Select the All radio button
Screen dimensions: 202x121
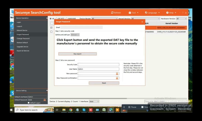(51, 19)
